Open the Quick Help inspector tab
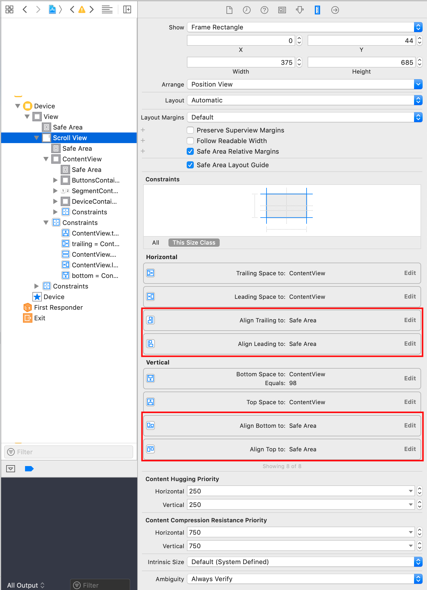This screenshot has width=427, height=590. pos(264,10)
